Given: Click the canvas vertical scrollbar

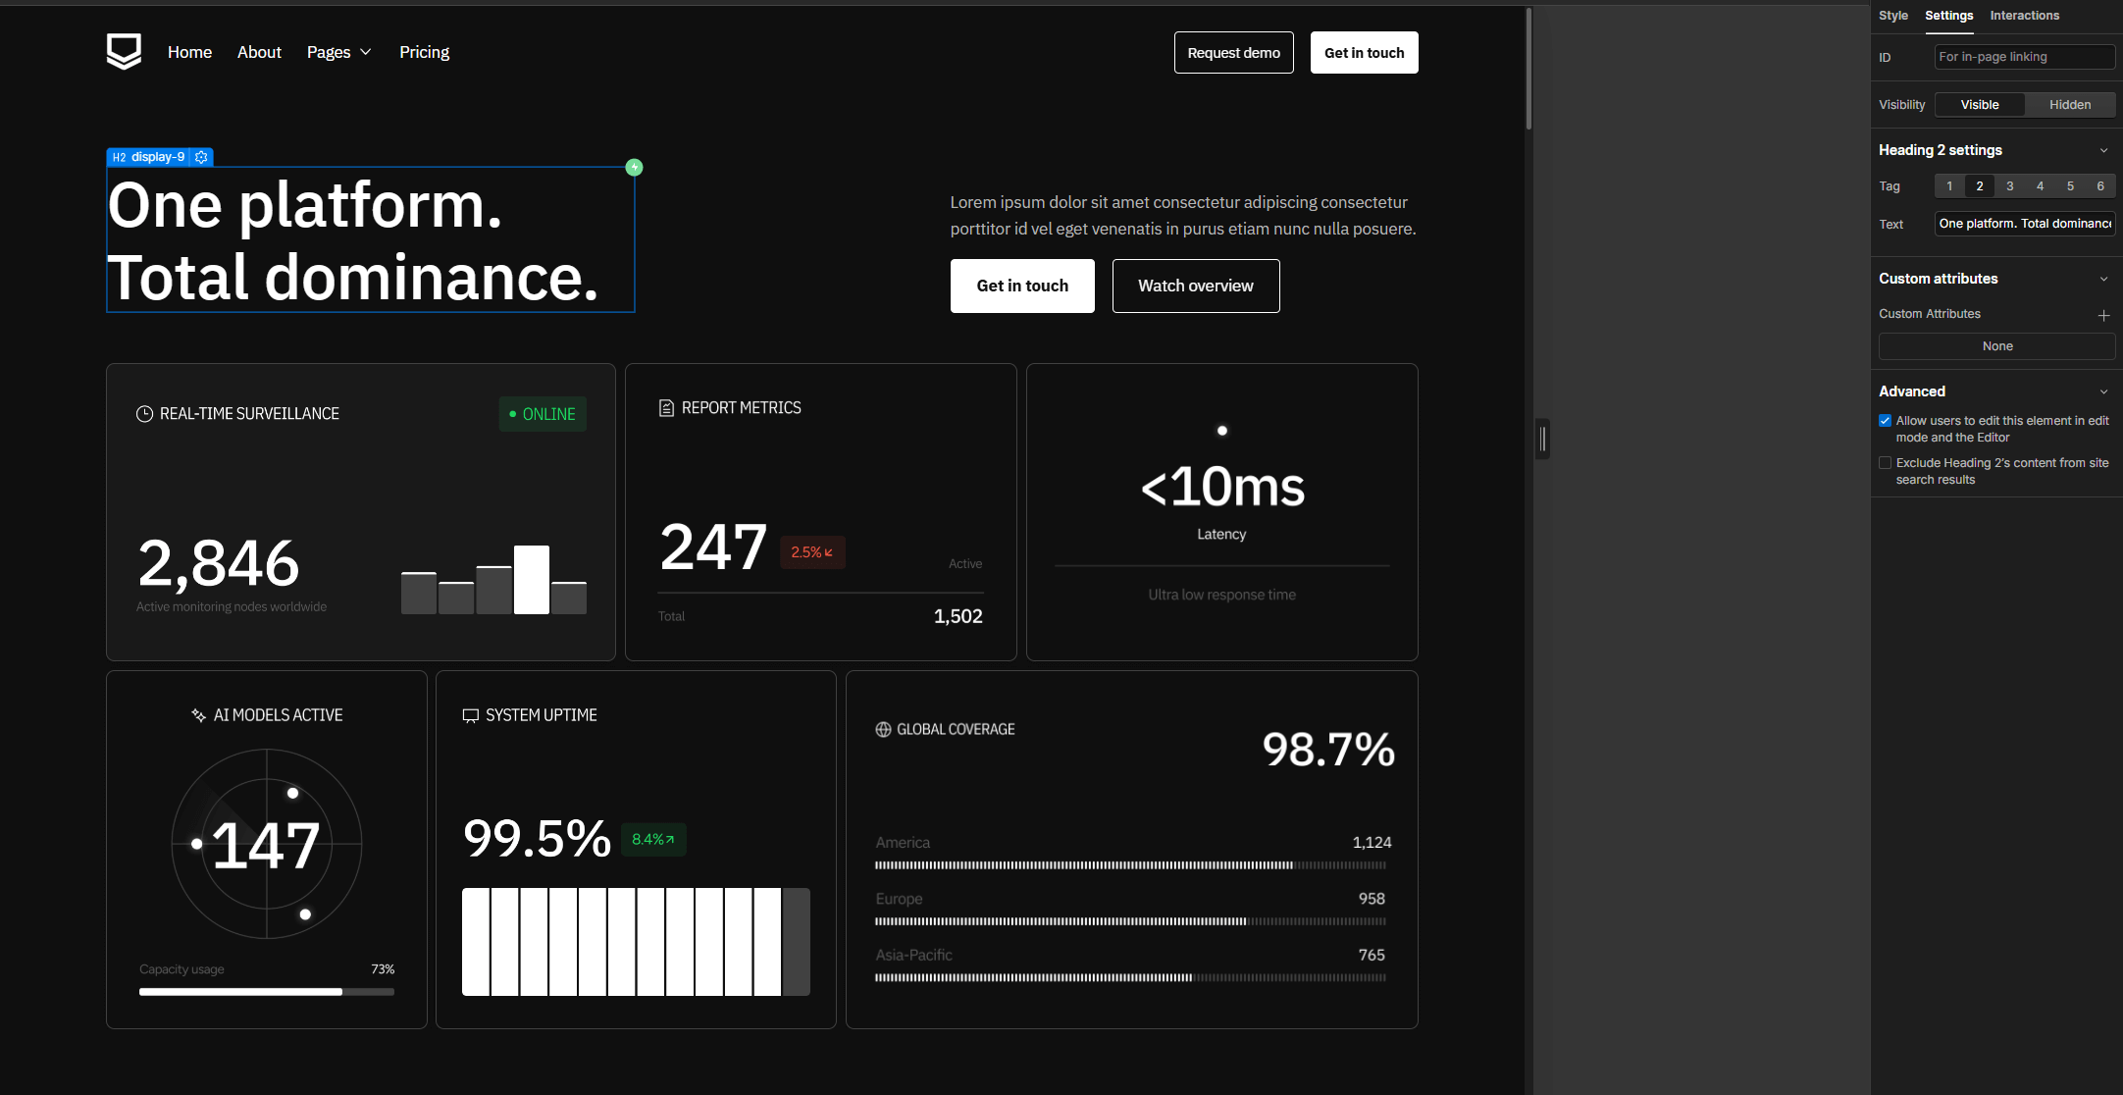Looking at the screenshot, I should [x=1528, y=69].
